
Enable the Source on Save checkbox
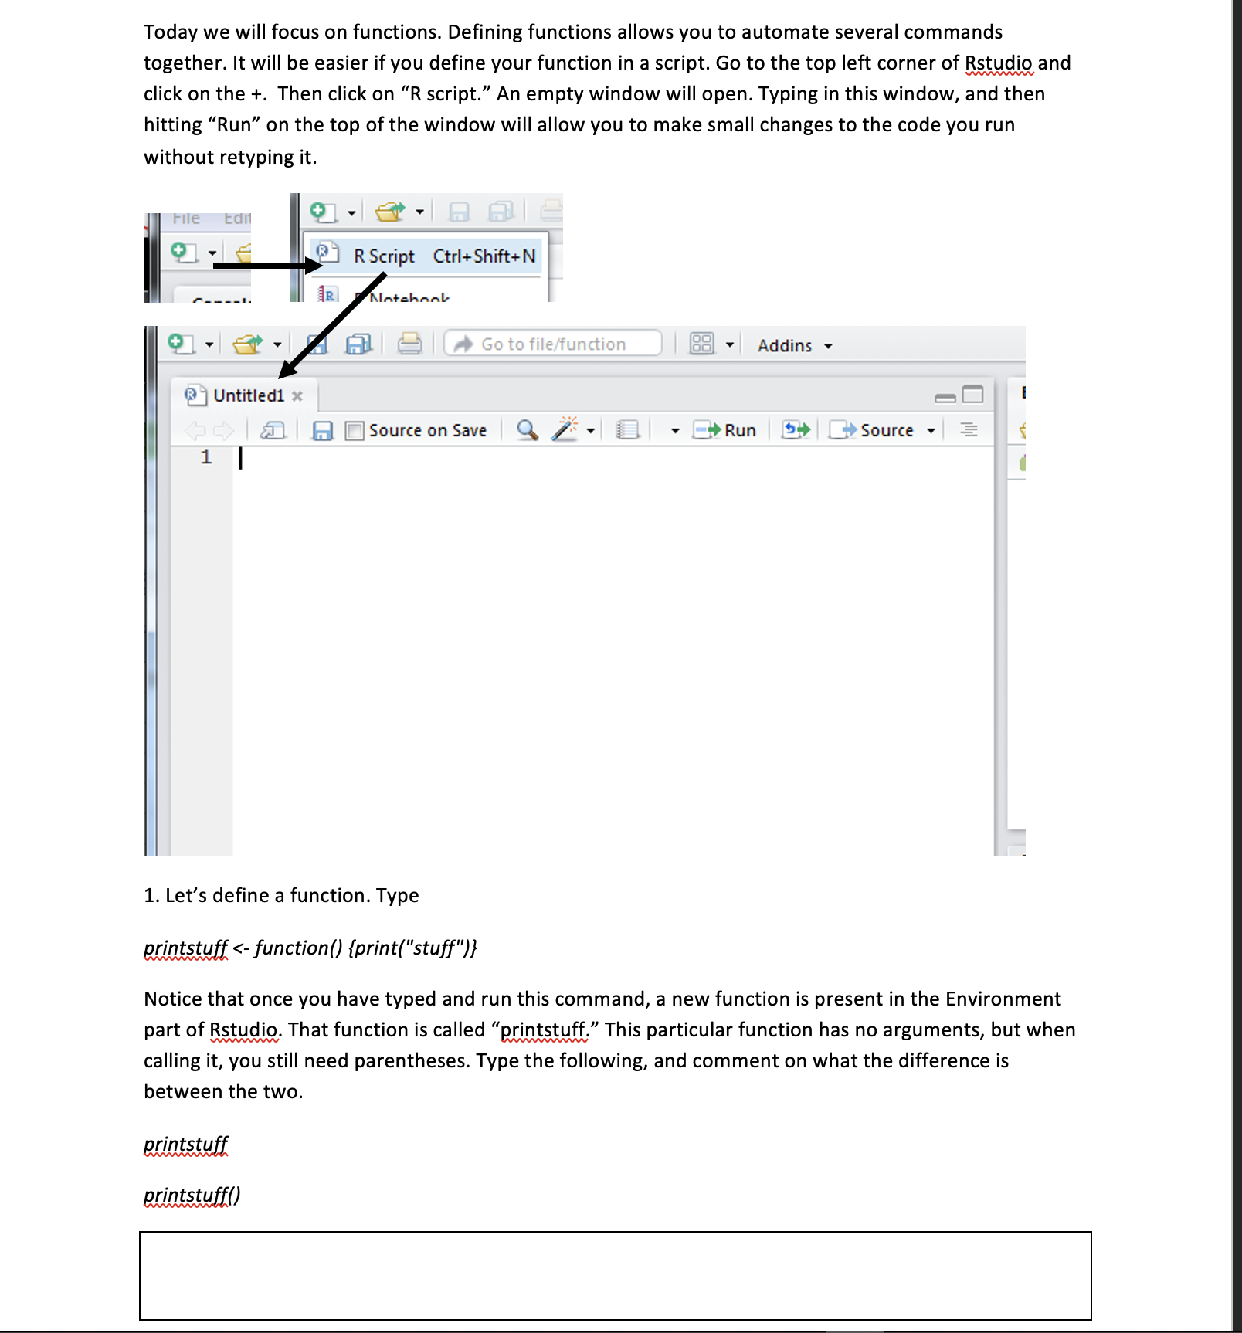354,430
